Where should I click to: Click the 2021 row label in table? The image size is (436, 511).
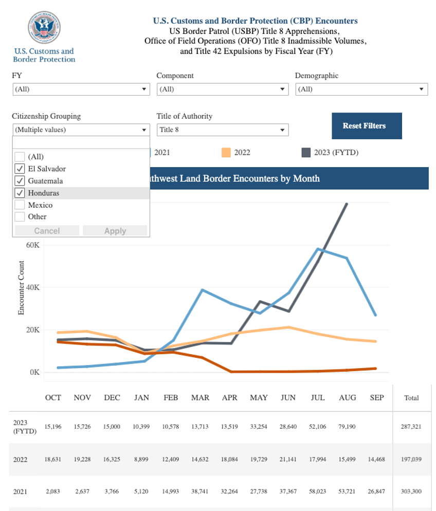point(20,491)
